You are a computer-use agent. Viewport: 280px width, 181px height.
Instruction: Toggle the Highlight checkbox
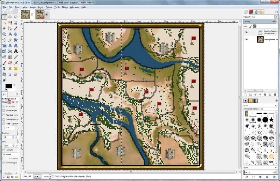(4, 150)
